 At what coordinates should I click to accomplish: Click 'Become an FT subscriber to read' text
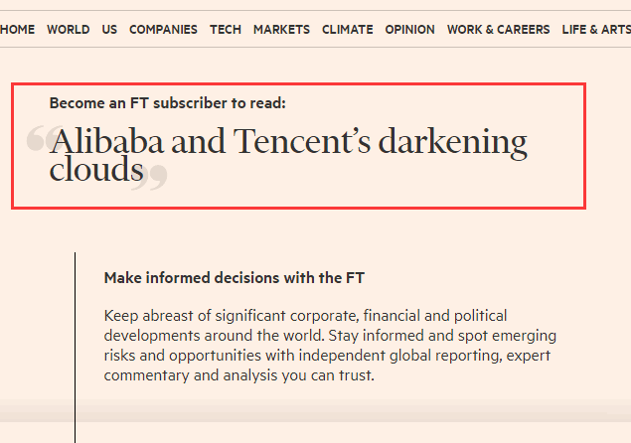(x=167, y=103)
